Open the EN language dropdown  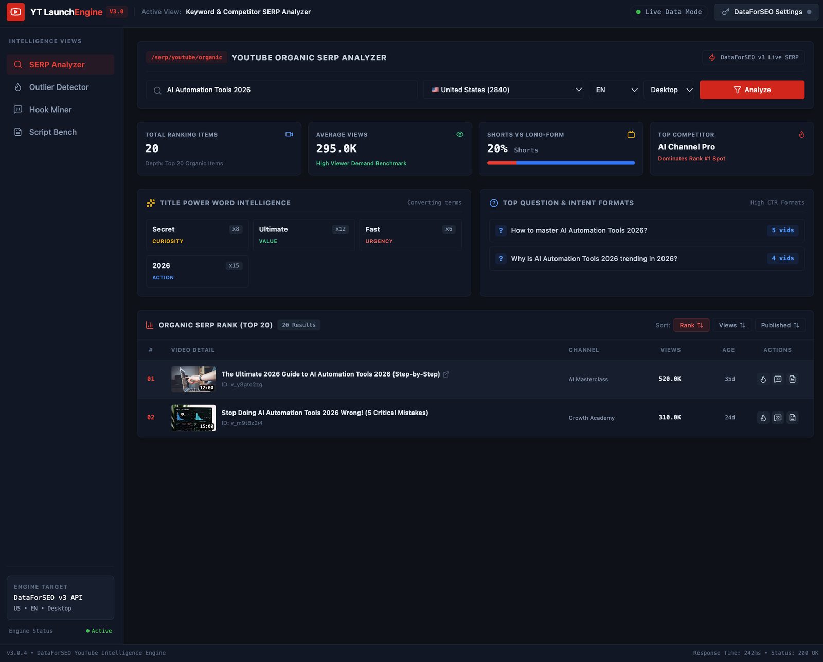pyautogui.click(x=614, y=90)
